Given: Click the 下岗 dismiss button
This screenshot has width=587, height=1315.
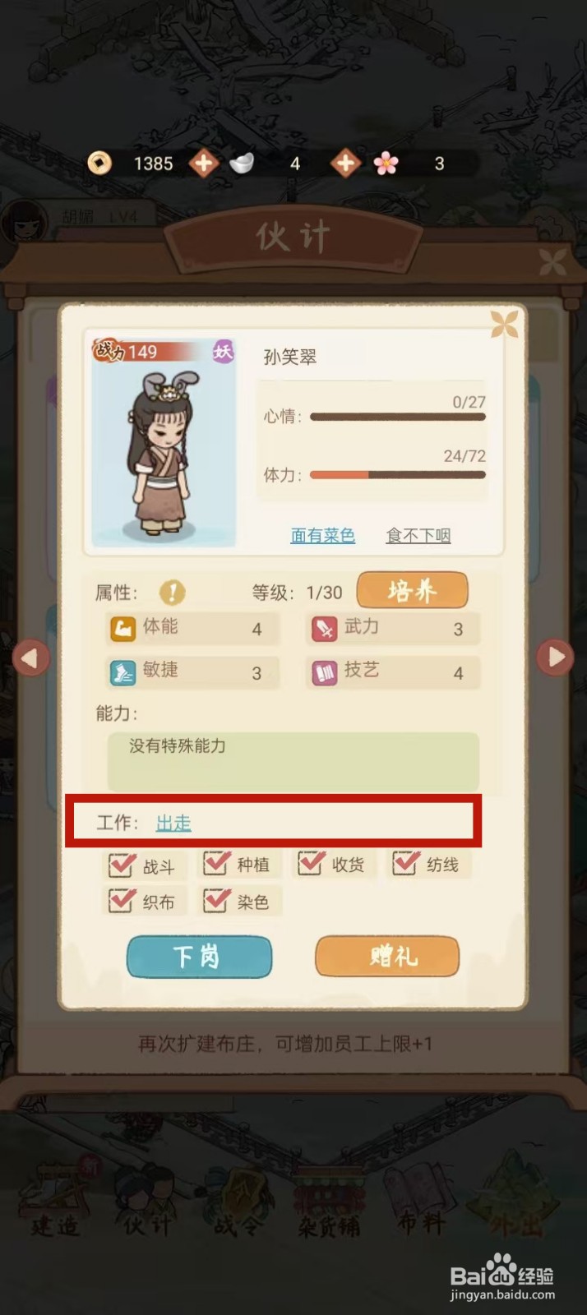Looking at the screenshot, I should [x=199, y=957].
